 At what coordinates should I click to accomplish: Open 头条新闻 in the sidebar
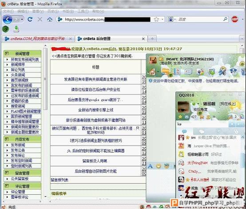pyautogui.click(x=18, y=75)
